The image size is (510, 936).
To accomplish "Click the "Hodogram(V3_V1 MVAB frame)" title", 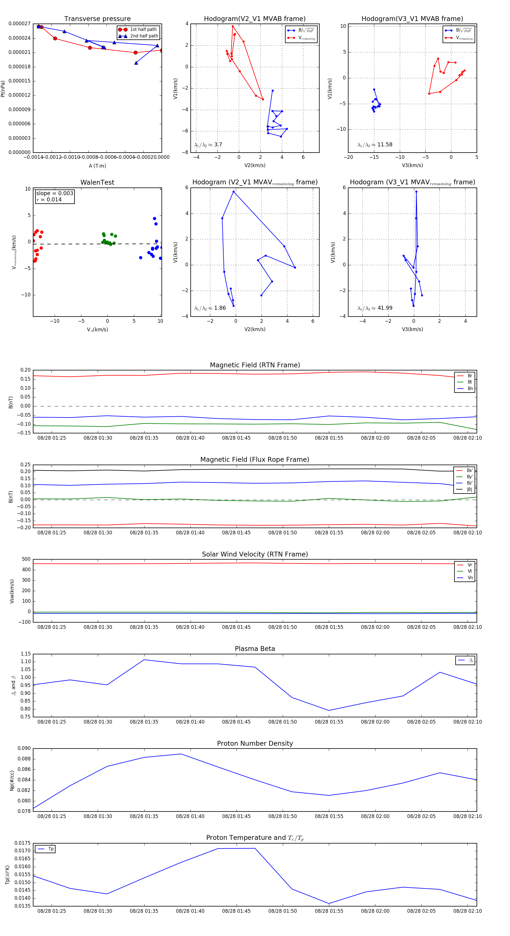I will tap(412, 19).
